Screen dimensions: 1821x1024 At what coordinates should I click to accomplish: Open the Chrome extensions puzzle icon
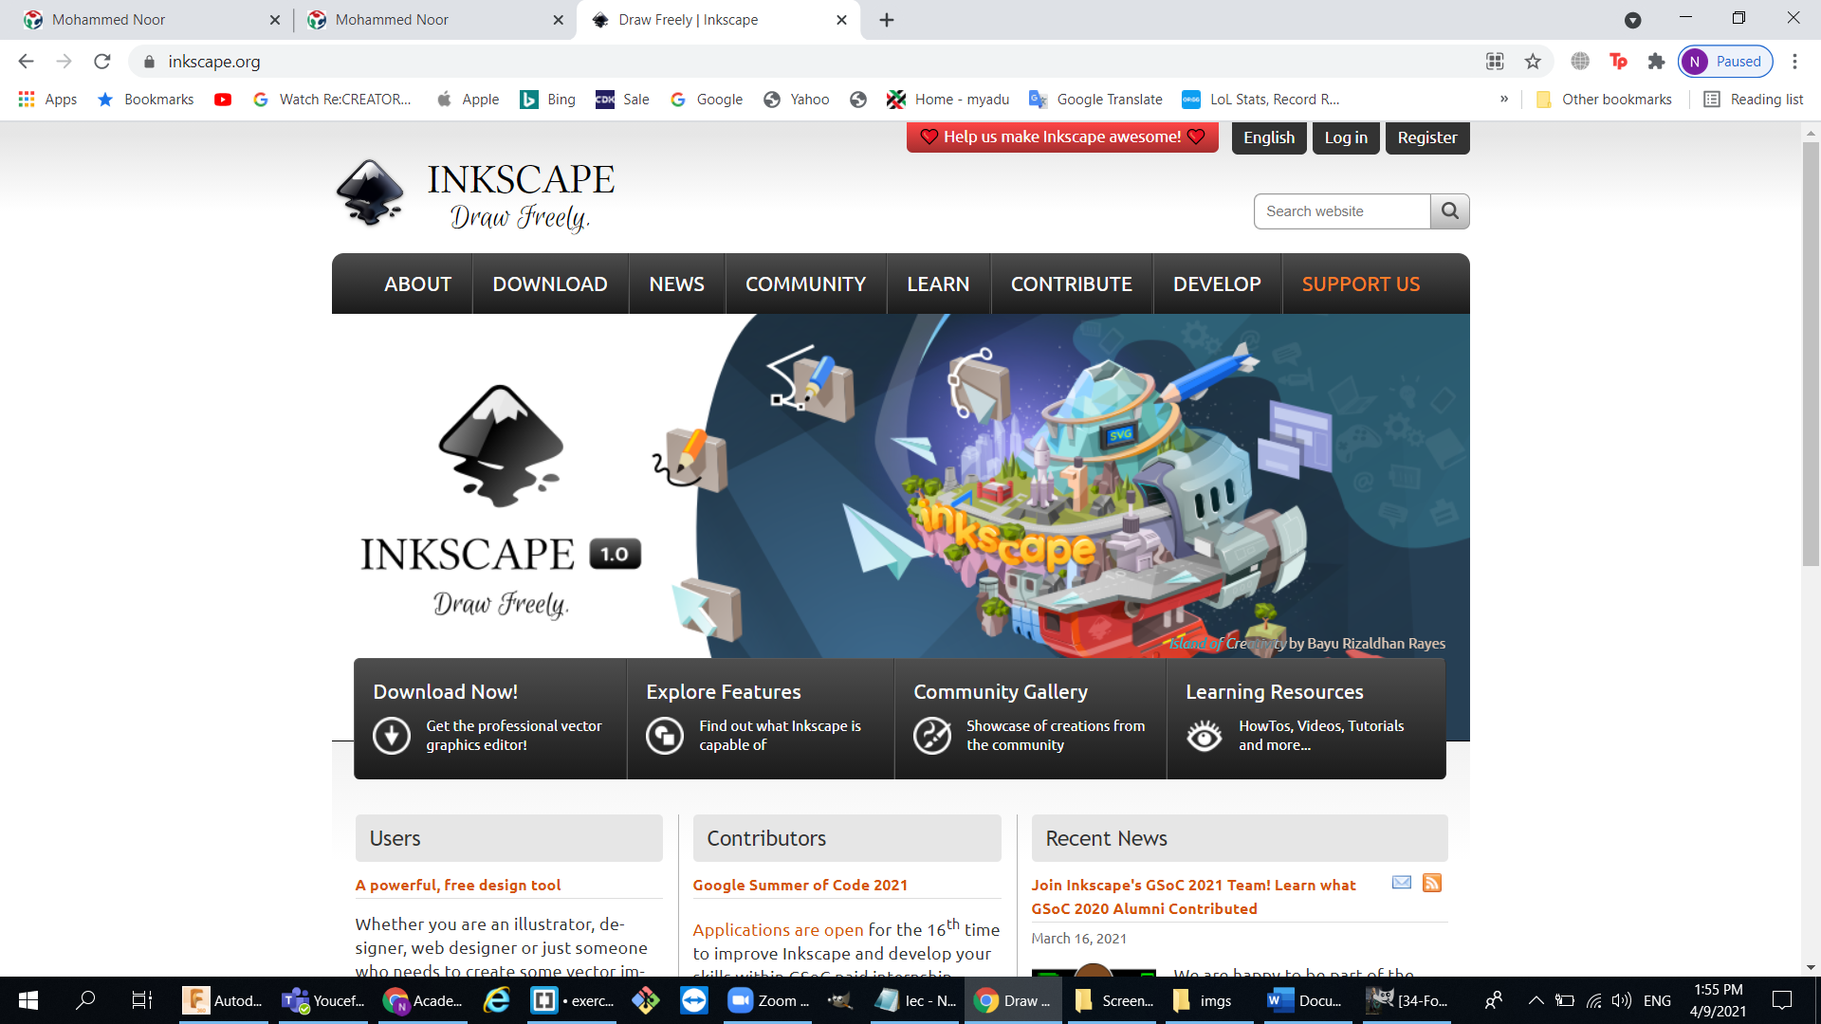coord(1656,62)
